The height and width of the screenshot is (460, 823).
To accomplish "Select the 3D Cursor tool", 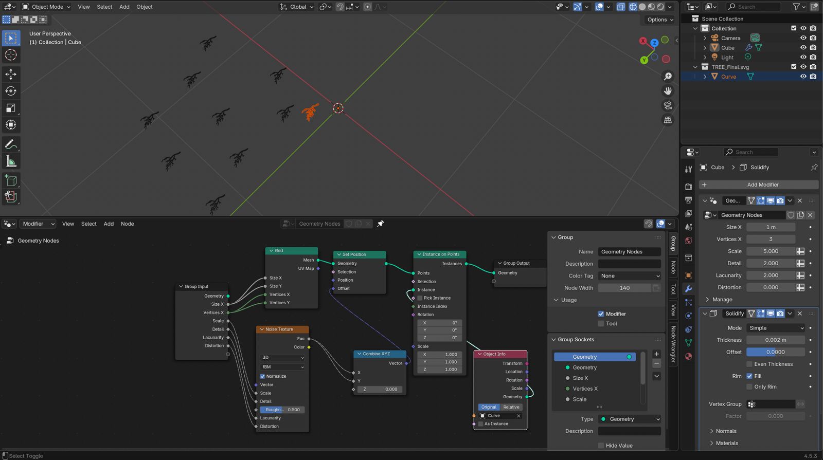I will coord(11,55).
